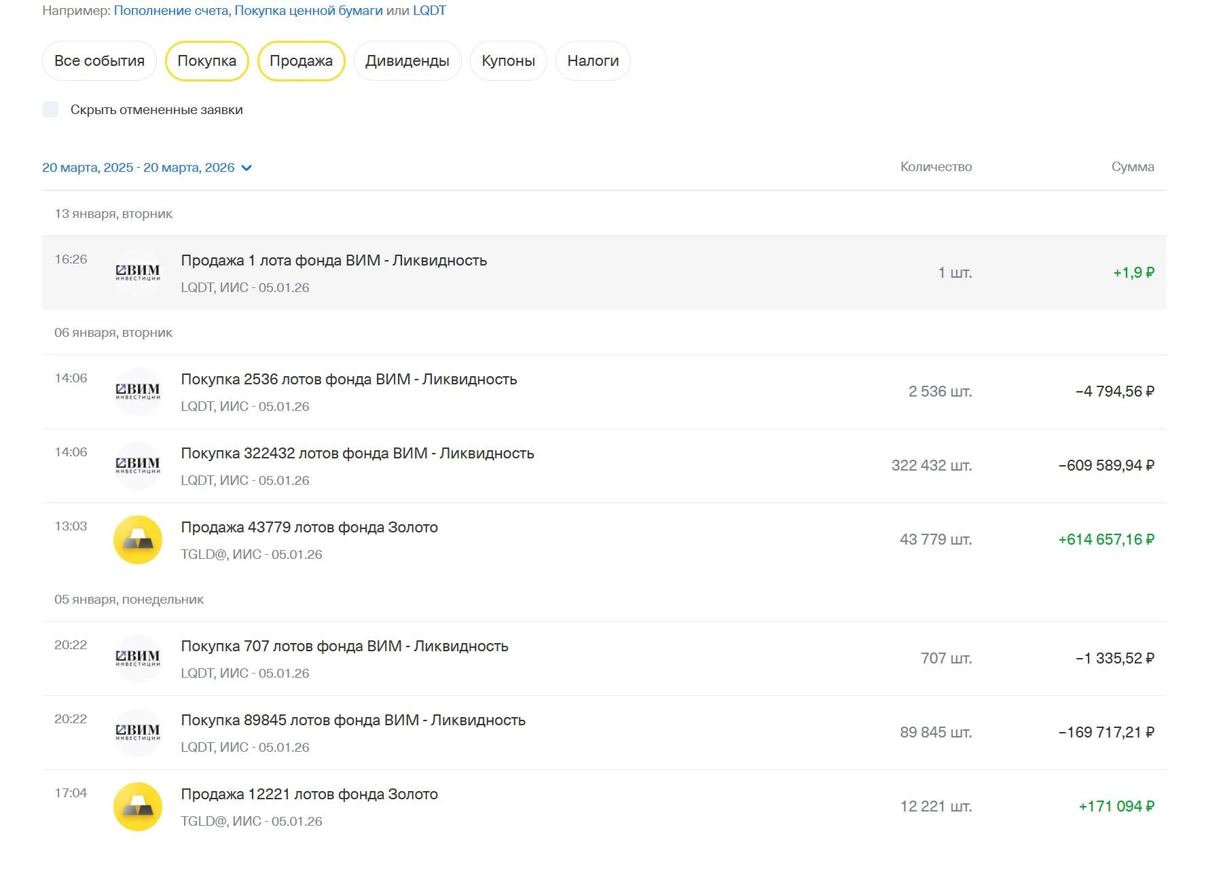Open Покупка 89845 лотов фонда ВИМ - Ликвидность

(604, 733)
